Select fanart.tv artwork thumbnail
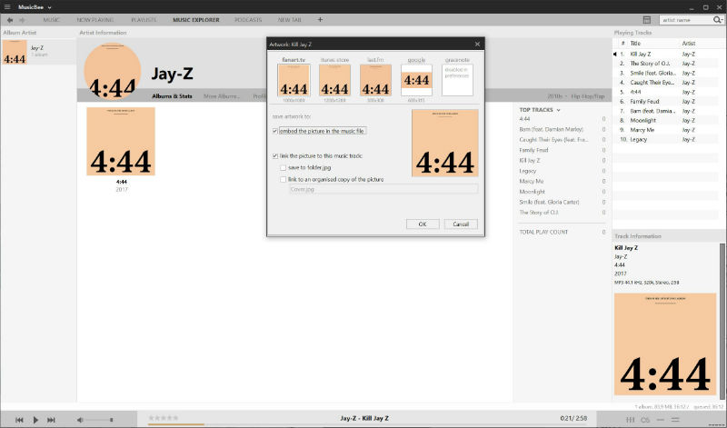727x428 pixels. pos(294,80)
